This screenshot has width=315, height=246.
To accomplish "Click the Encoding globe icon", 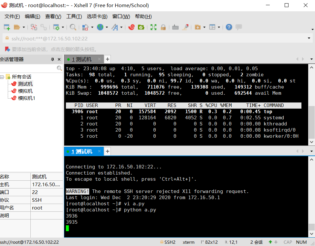I will 100,27.
